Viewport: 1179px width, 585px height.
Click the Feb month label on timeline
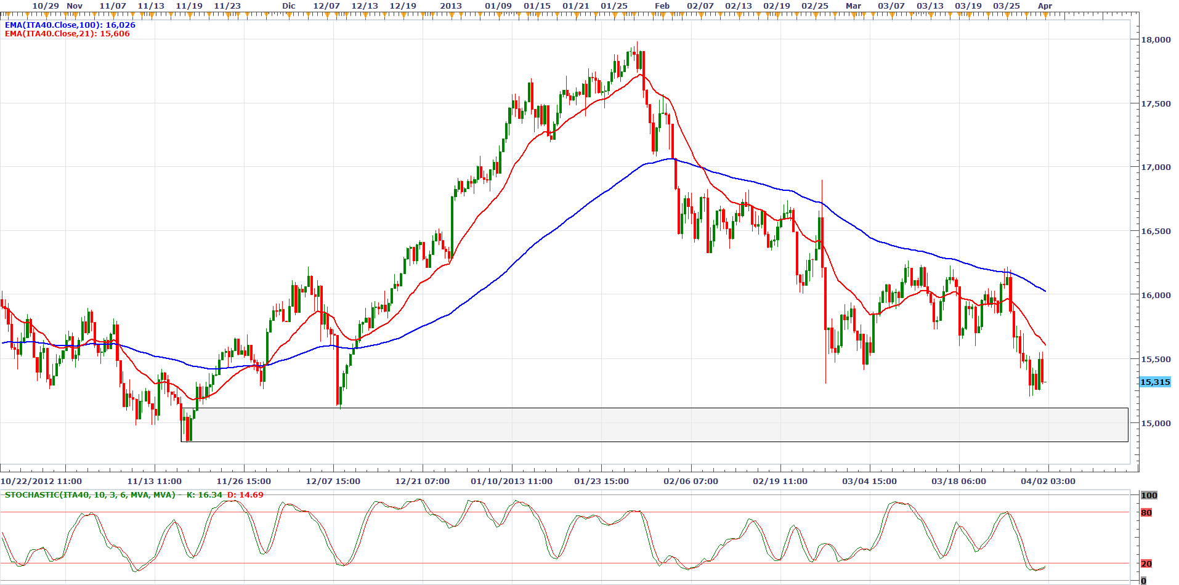point(662,6)
